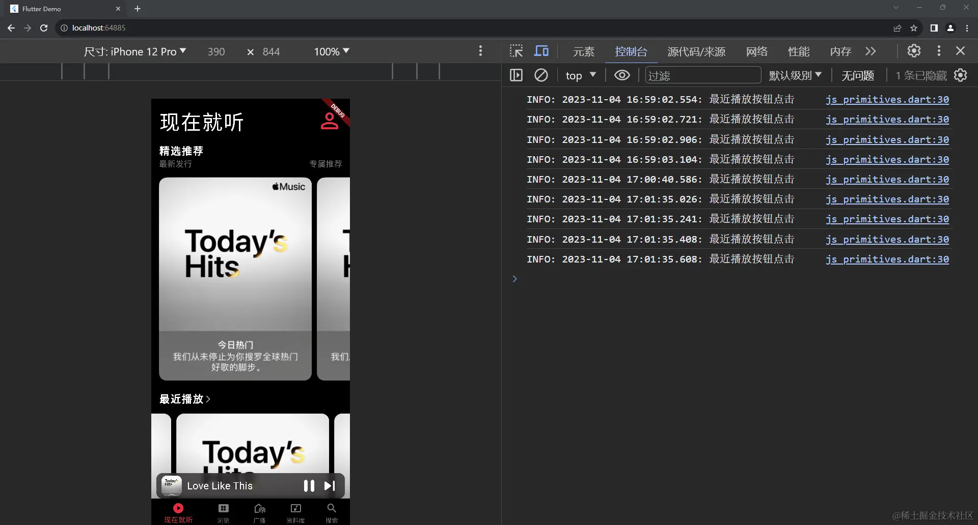Bookmark this page with the star icon
The width and height of the screenshot is (978, 525).
click(x=914, y=28)
